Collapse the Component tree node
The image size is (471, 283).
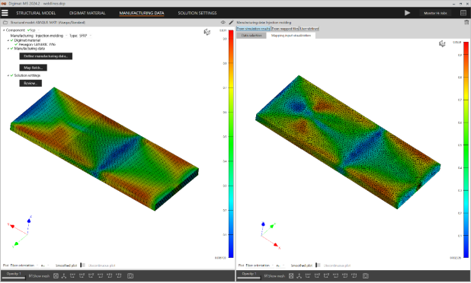click(x=4, y=30)
